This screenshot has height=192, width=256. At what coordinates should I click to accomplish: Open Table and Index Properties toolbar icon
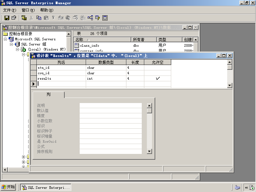(14, 18)
